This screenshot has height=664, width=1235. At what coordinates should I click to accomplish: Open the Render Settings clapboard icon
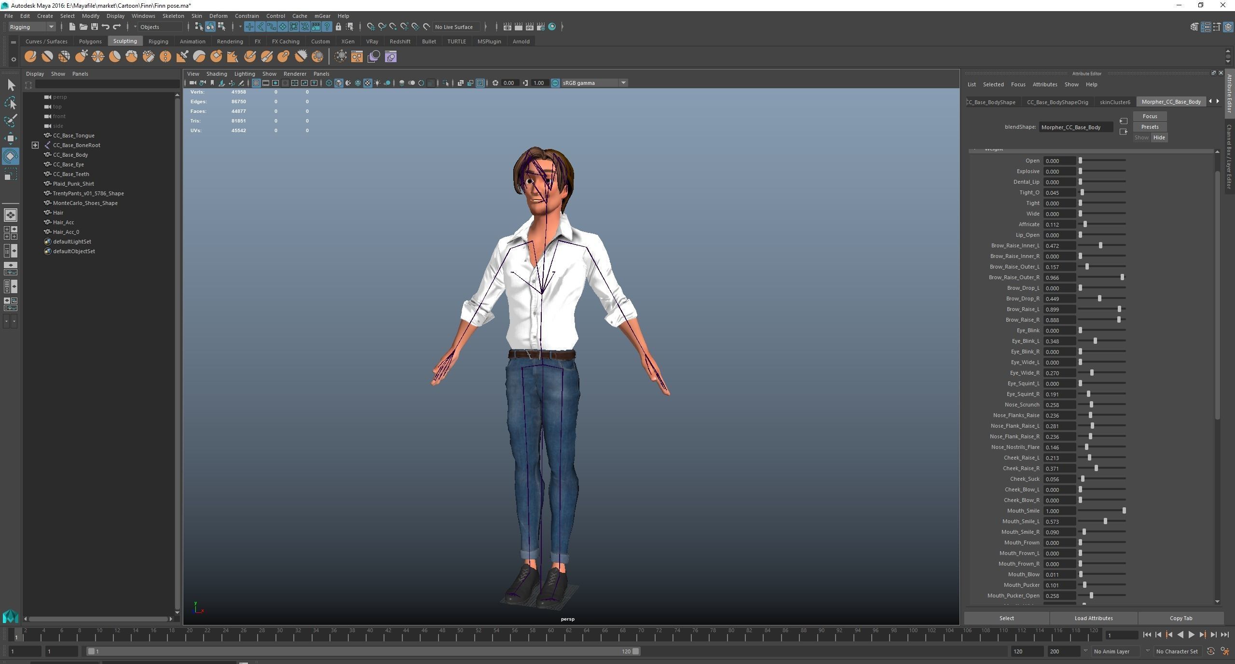pos(541,27)
